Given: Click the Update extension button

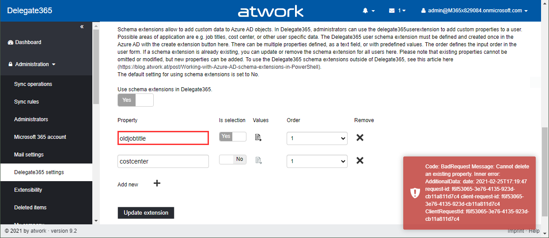Looking at the screenshot, I should pos(146,213).
